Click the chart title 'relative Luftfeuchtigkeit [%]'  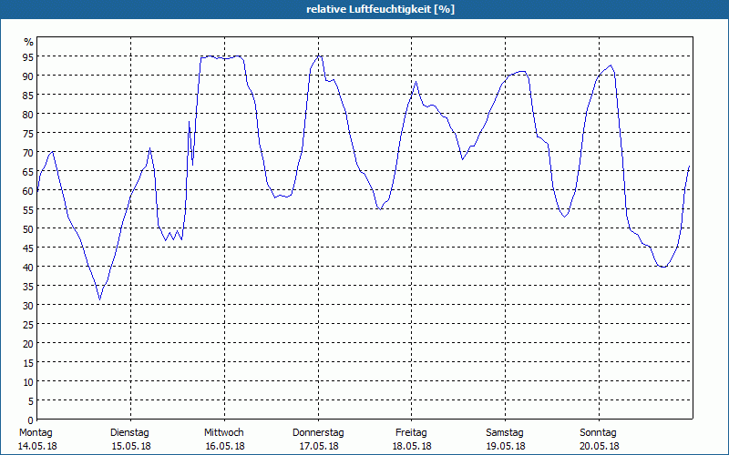[x=380, y=9]
